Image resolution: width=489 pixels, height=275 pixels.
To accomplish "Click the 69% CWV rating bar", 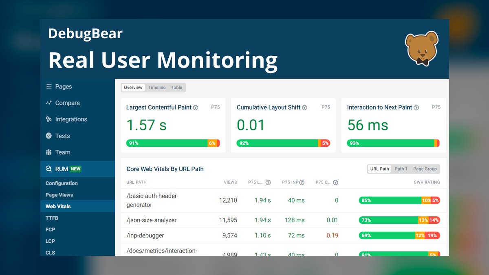I will [x=399, y=235].
